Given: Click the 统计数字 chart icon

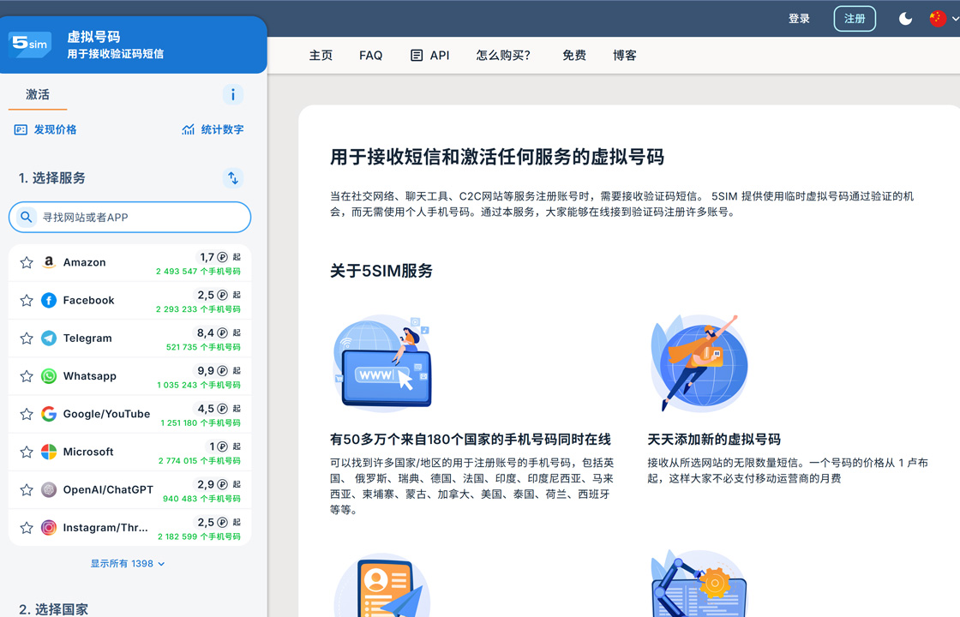Looking at the screenshot, I should (188, 129).
